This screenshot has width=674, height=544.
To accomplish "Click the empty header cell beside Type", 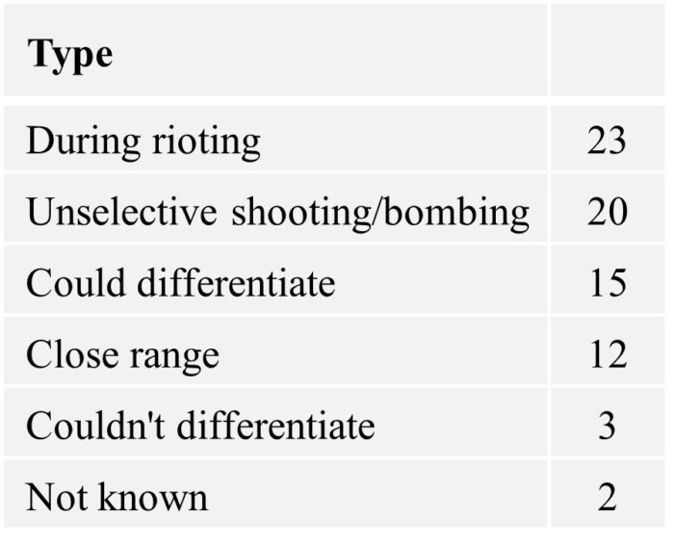I will coord(607,50).
